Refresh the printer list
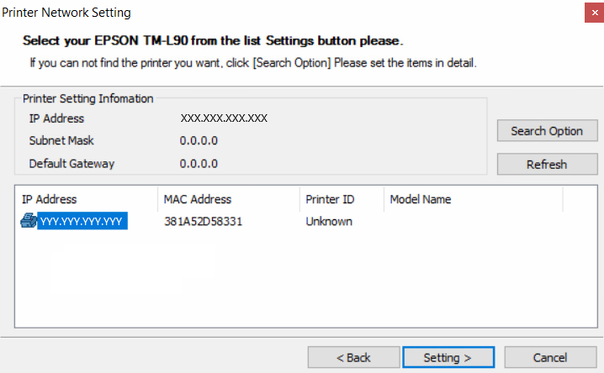This screenshot has width=604, height=373. (x=546, y=164)
